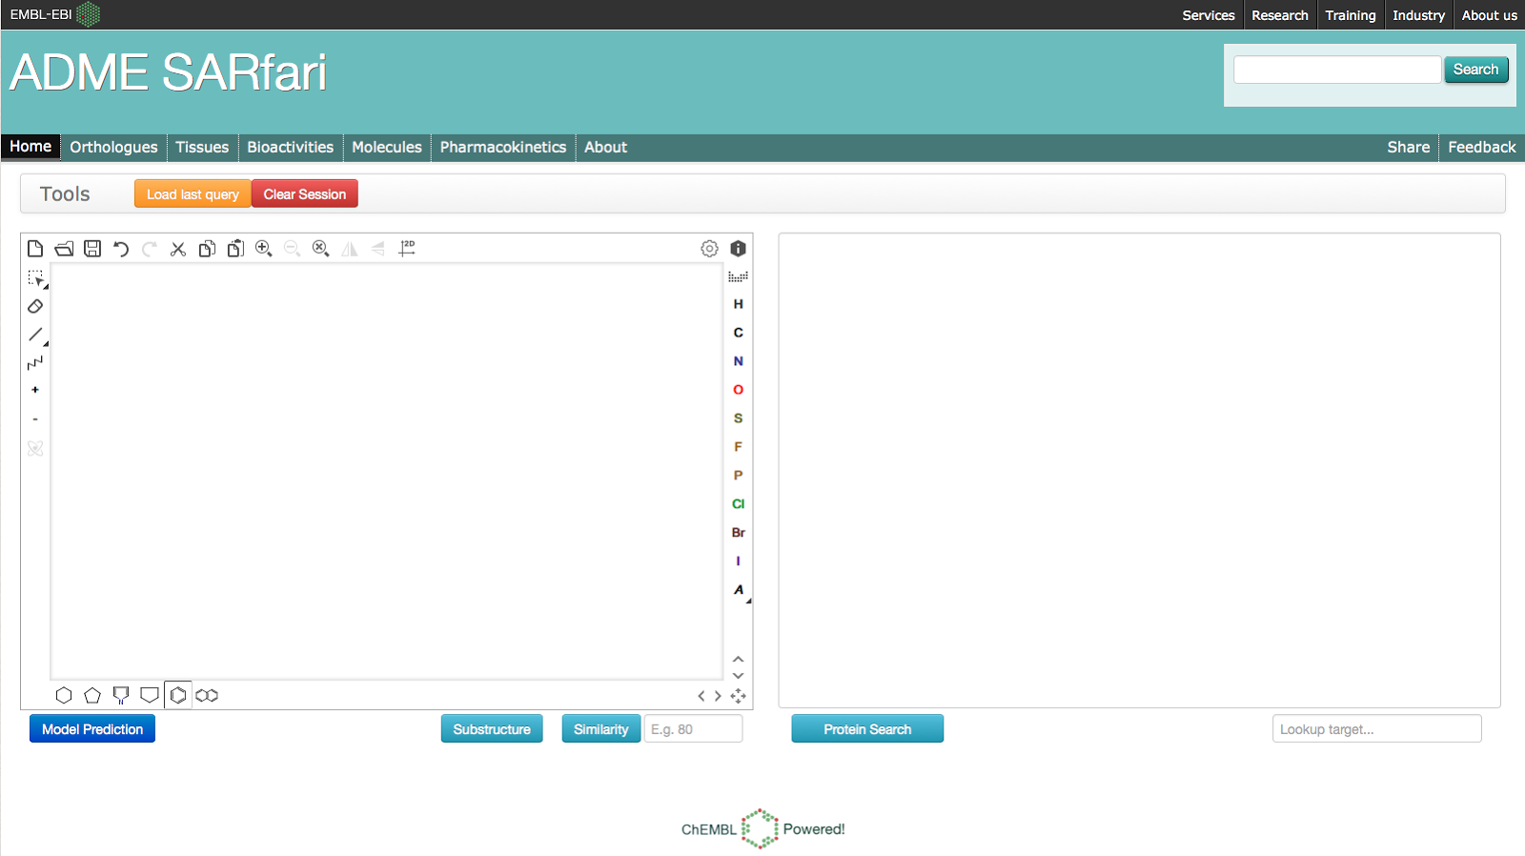Viewport: 1525px width, 856px height.
Task: Click the Cut scissors icon
Action: tap(178, 249)
